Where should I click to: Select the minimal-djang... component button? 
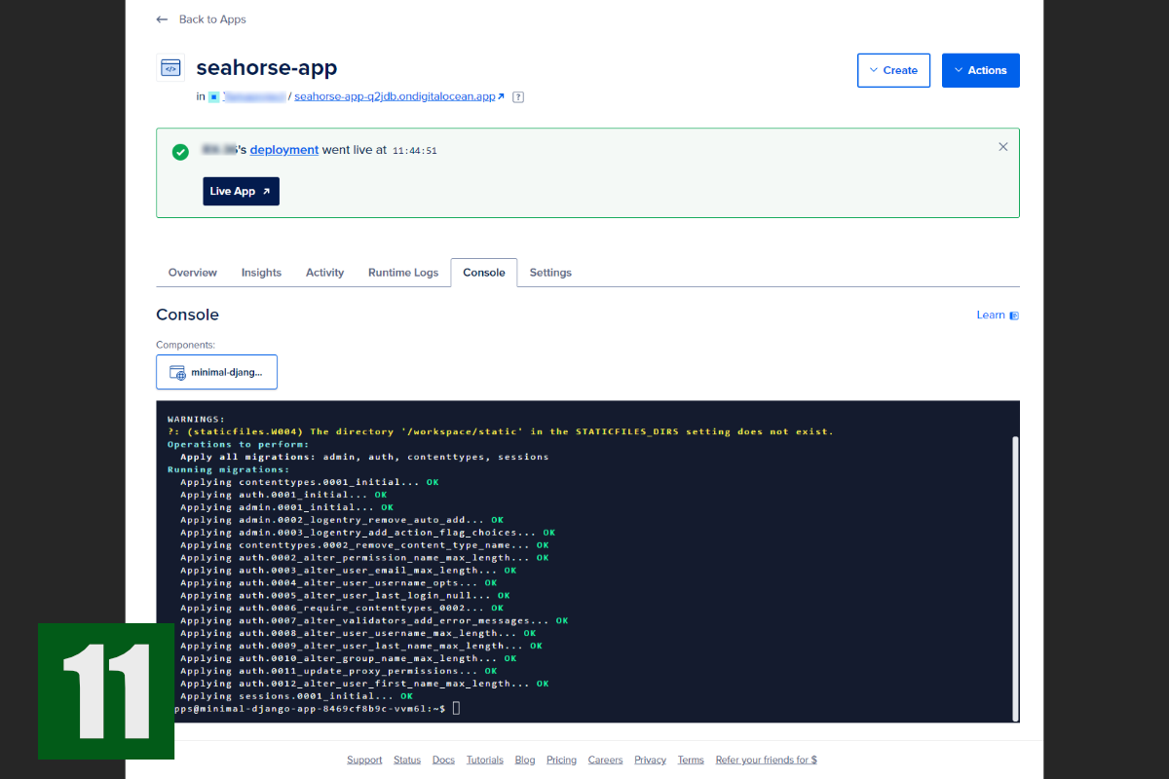pyautogui.click(x=216, y=372)
